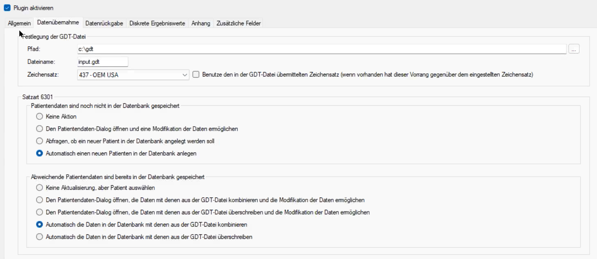Image resolution: width=597 pixels, height=259 pixels.
Task: Uncheck the Plugin aktivieren checkbox
Action: coord(7,8)
